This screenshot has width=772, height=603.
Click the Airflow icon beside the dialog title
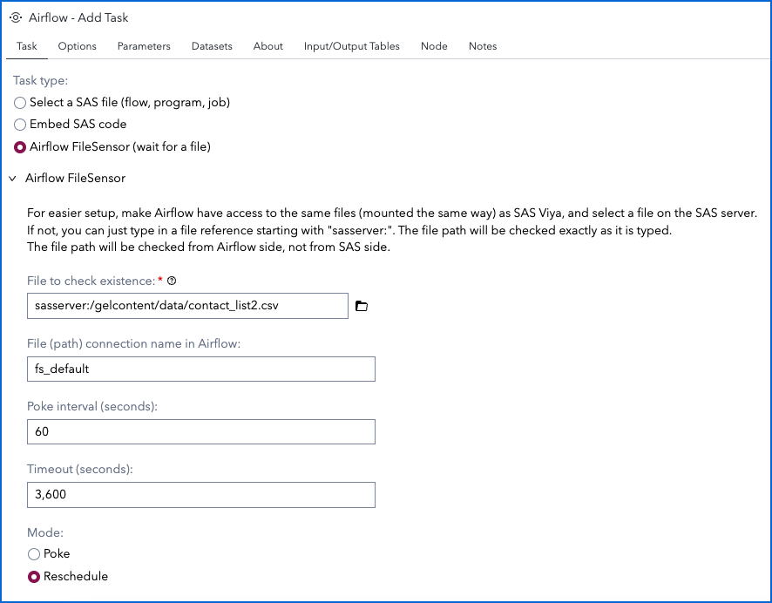pyautogui.click(x=16, y=17)
